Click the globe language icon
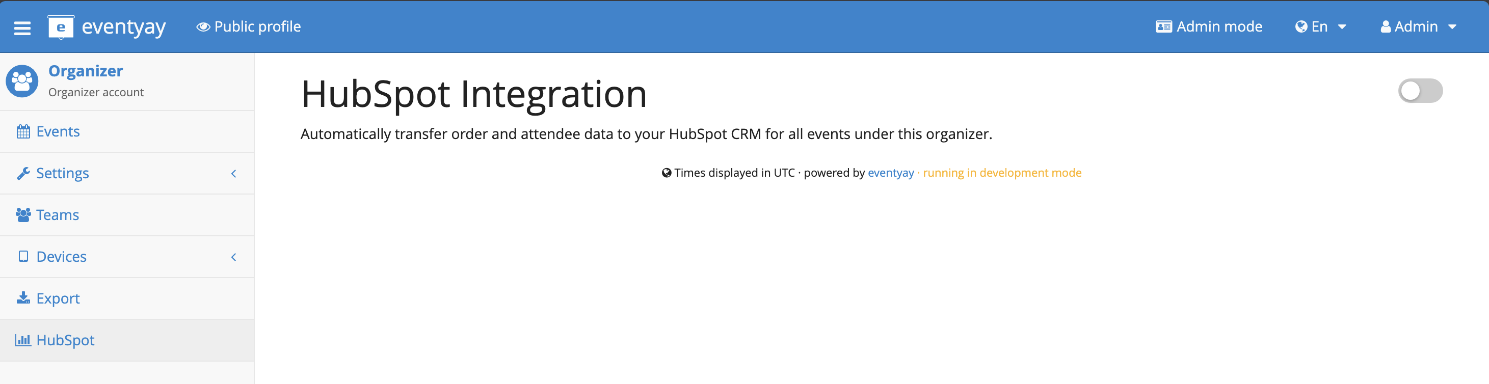The width and height of the screenshot is (1489, 384). tap(1301, 26)
